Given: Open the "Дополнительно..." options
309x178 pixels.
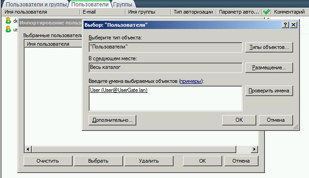Looking at the screenshot, I should [x=112, y=120].
